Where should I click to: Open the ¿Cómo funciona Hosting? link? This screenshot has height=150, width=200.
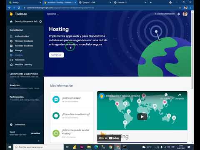tap(76, 114)
